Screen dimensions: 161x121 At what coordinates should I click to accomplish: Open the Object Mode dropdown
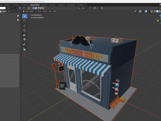point(29,11)
